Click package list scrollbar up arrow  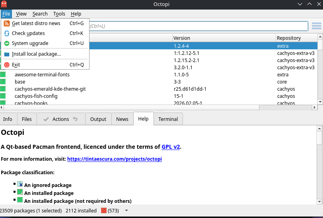[320, 37]
